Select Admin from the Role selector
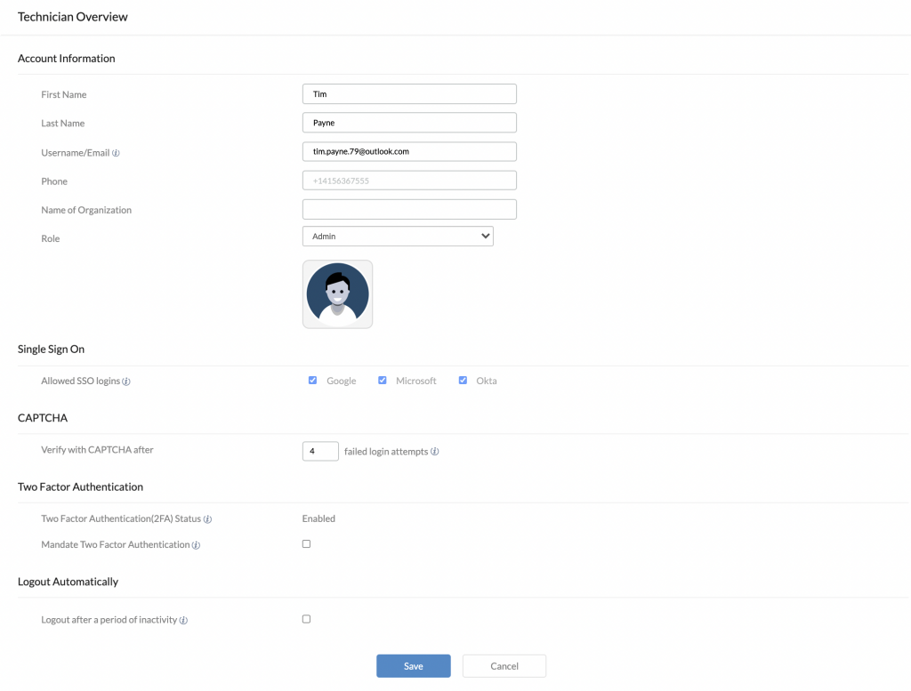 [x=398, y=236]
